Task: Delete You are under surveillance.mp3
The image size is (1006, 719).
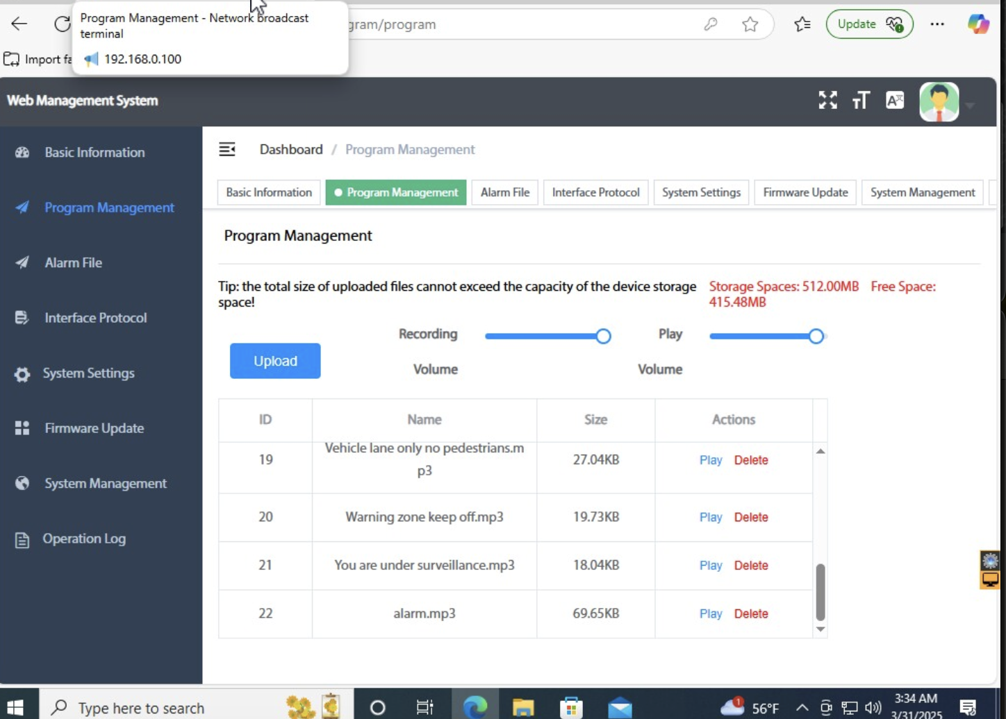Action: (x=751, y=566)
